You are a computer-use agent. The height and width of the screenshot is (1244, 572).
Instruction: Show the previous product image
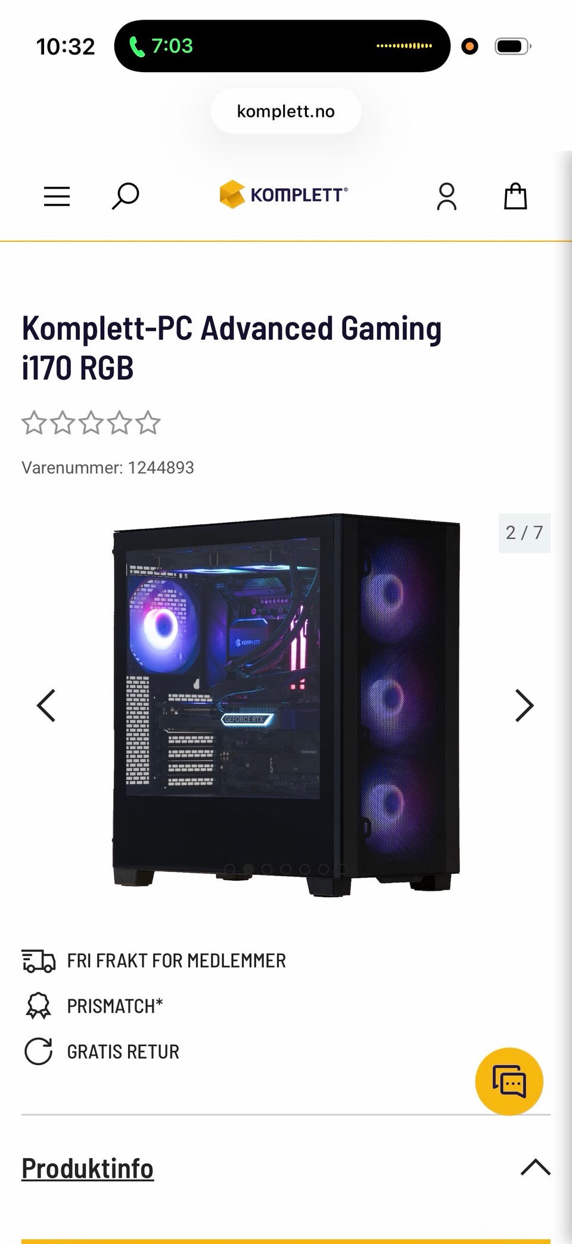46,706
